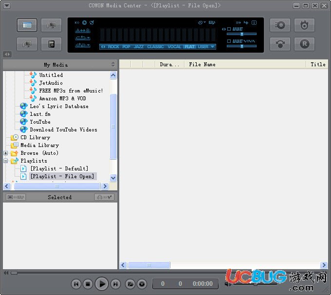Image resolution: width=331 pixels, height=295 pixels.
Task: Click the tree scroll up arrow
Action: 113,75
